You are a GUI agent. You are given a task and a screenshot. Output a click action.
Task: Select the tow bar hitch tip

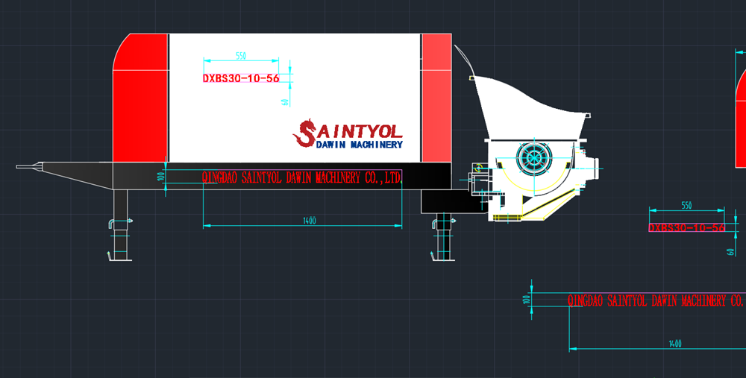click(30, 166)
